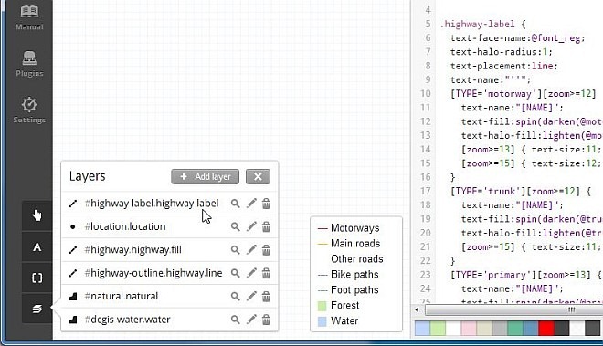Image resolution: width=603 pixels, height=346 pixels.
Task: Open the curly braces Carto panel
Action: click(x=37, y=278)
